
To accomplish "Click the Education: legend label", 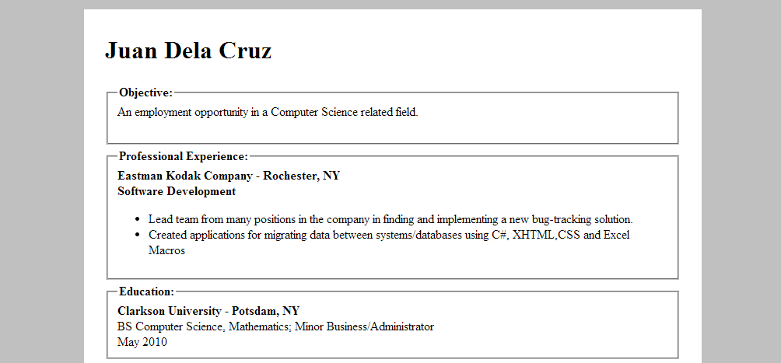I will [x=147, y=291].
